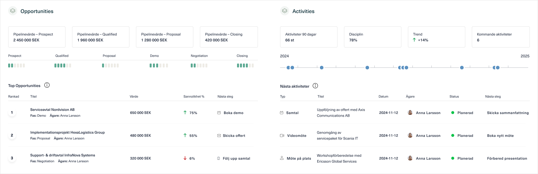Sort table by Sannolikhet % column header
The height and width of the screenshot is (174, 538).
pos(194,96)
